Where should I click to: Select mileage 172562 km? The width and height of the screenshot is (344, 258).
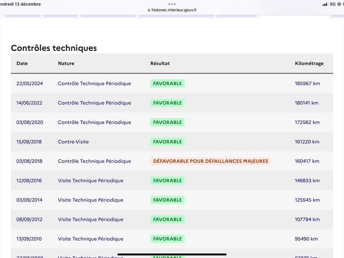[x=307, y=123]
